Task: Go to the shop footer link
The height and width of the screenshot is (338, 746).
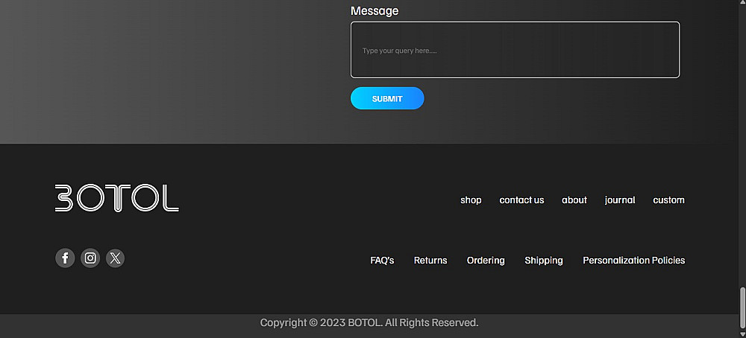Action: pyautogui.click(x=471, y=200)
